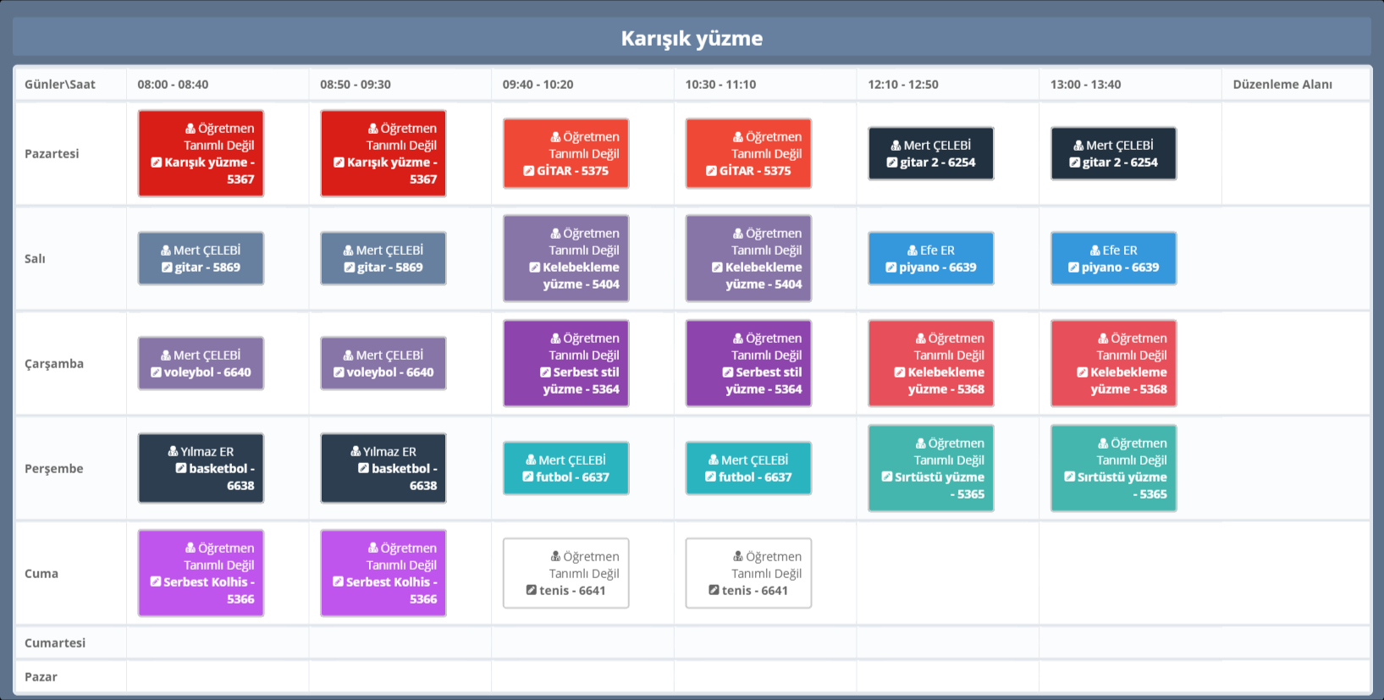
Task: Click teacher icon on Salı 12:10 Efe ER card
Action: point(913,251)
